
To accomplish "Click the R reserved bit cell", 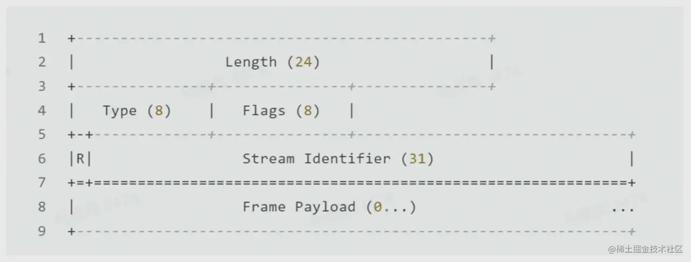I will tap(80, 159).
